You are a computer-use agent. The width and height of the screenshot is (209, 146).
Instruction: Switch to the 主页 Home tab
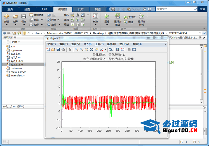coord(10,9)
